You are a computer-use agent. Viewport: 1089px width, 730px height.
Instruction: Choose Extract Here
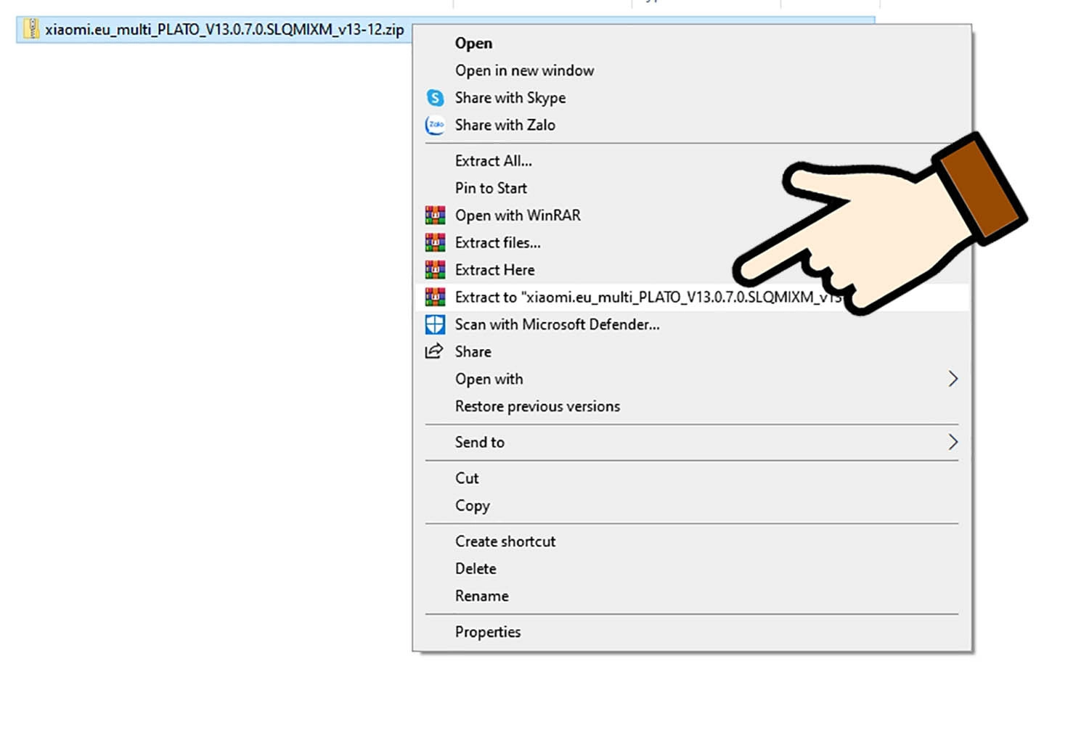(x=693, y=270)
